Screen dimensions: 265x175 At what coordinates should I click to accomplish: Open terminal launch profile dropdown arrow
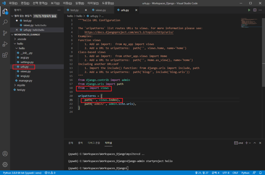pyautogui.click(x=250, y=143)
